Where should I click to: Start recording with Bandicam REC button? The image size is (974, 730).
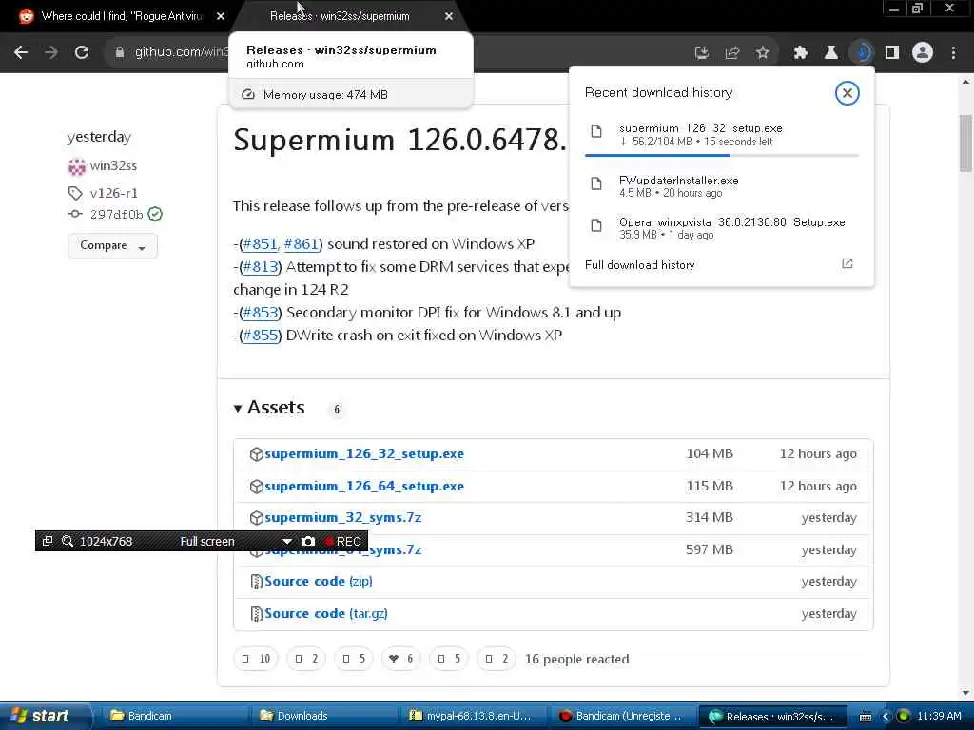tap(342, 542)
